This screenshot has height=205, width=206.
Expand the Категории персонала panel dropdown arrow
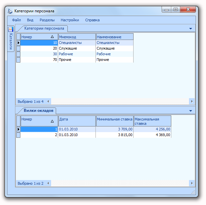click(191, 29)
